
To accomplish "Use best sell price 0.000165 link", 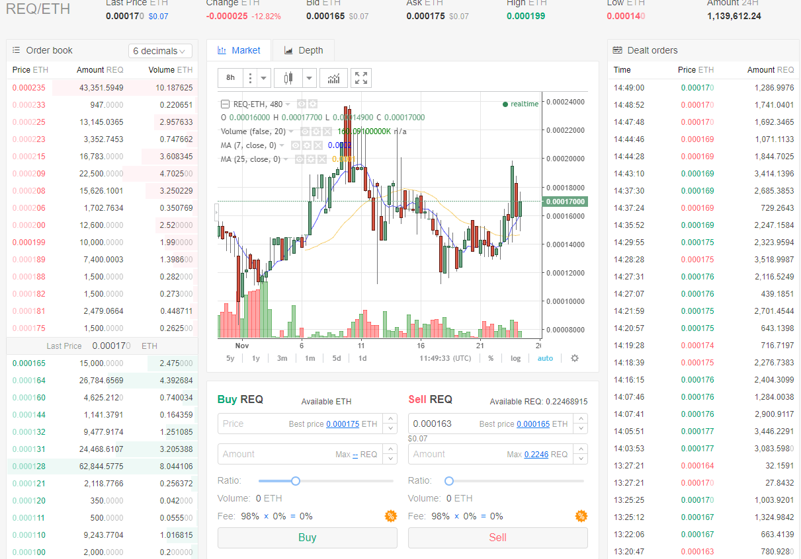I will point(533,424).
